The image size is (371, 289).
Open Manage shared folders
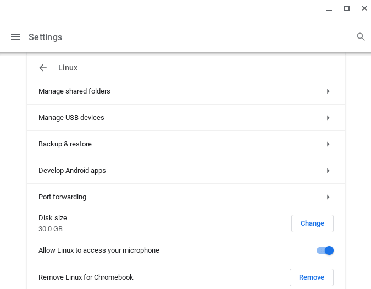point(74,91)
